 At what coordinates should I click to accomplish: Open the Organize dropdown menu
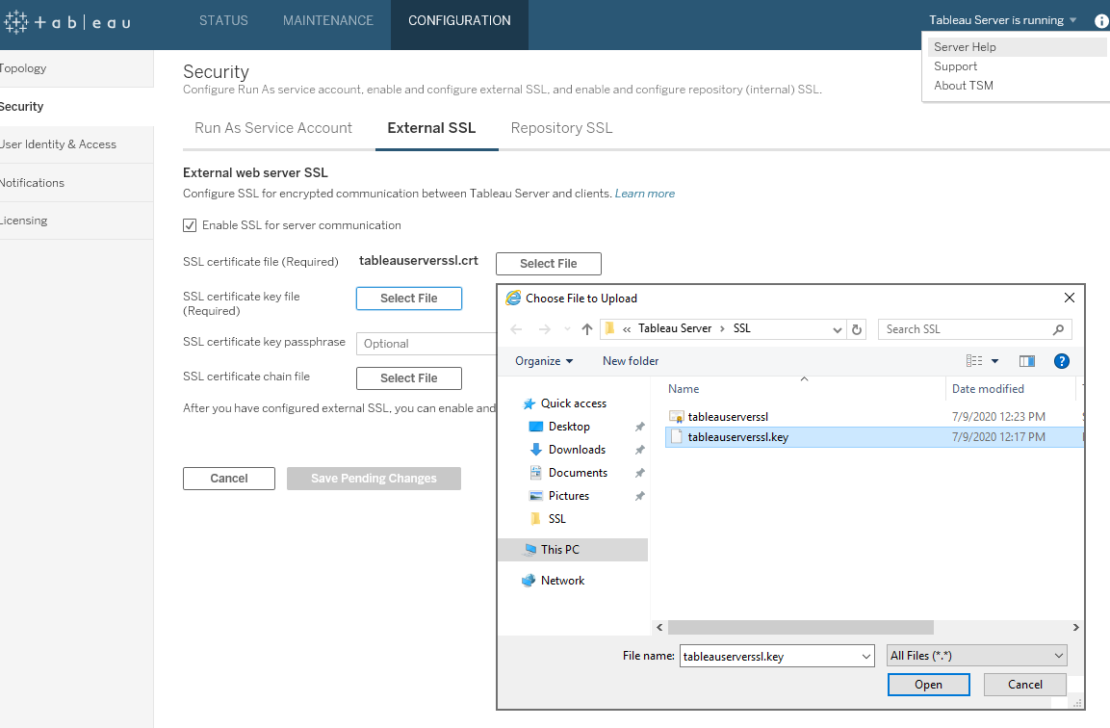pos(544,361)
